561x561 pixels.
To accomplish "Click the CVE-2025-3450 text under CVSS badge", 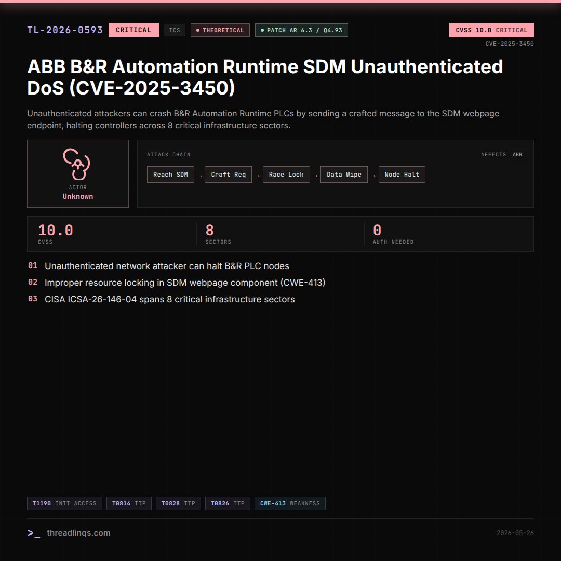I will coord(510,44).
